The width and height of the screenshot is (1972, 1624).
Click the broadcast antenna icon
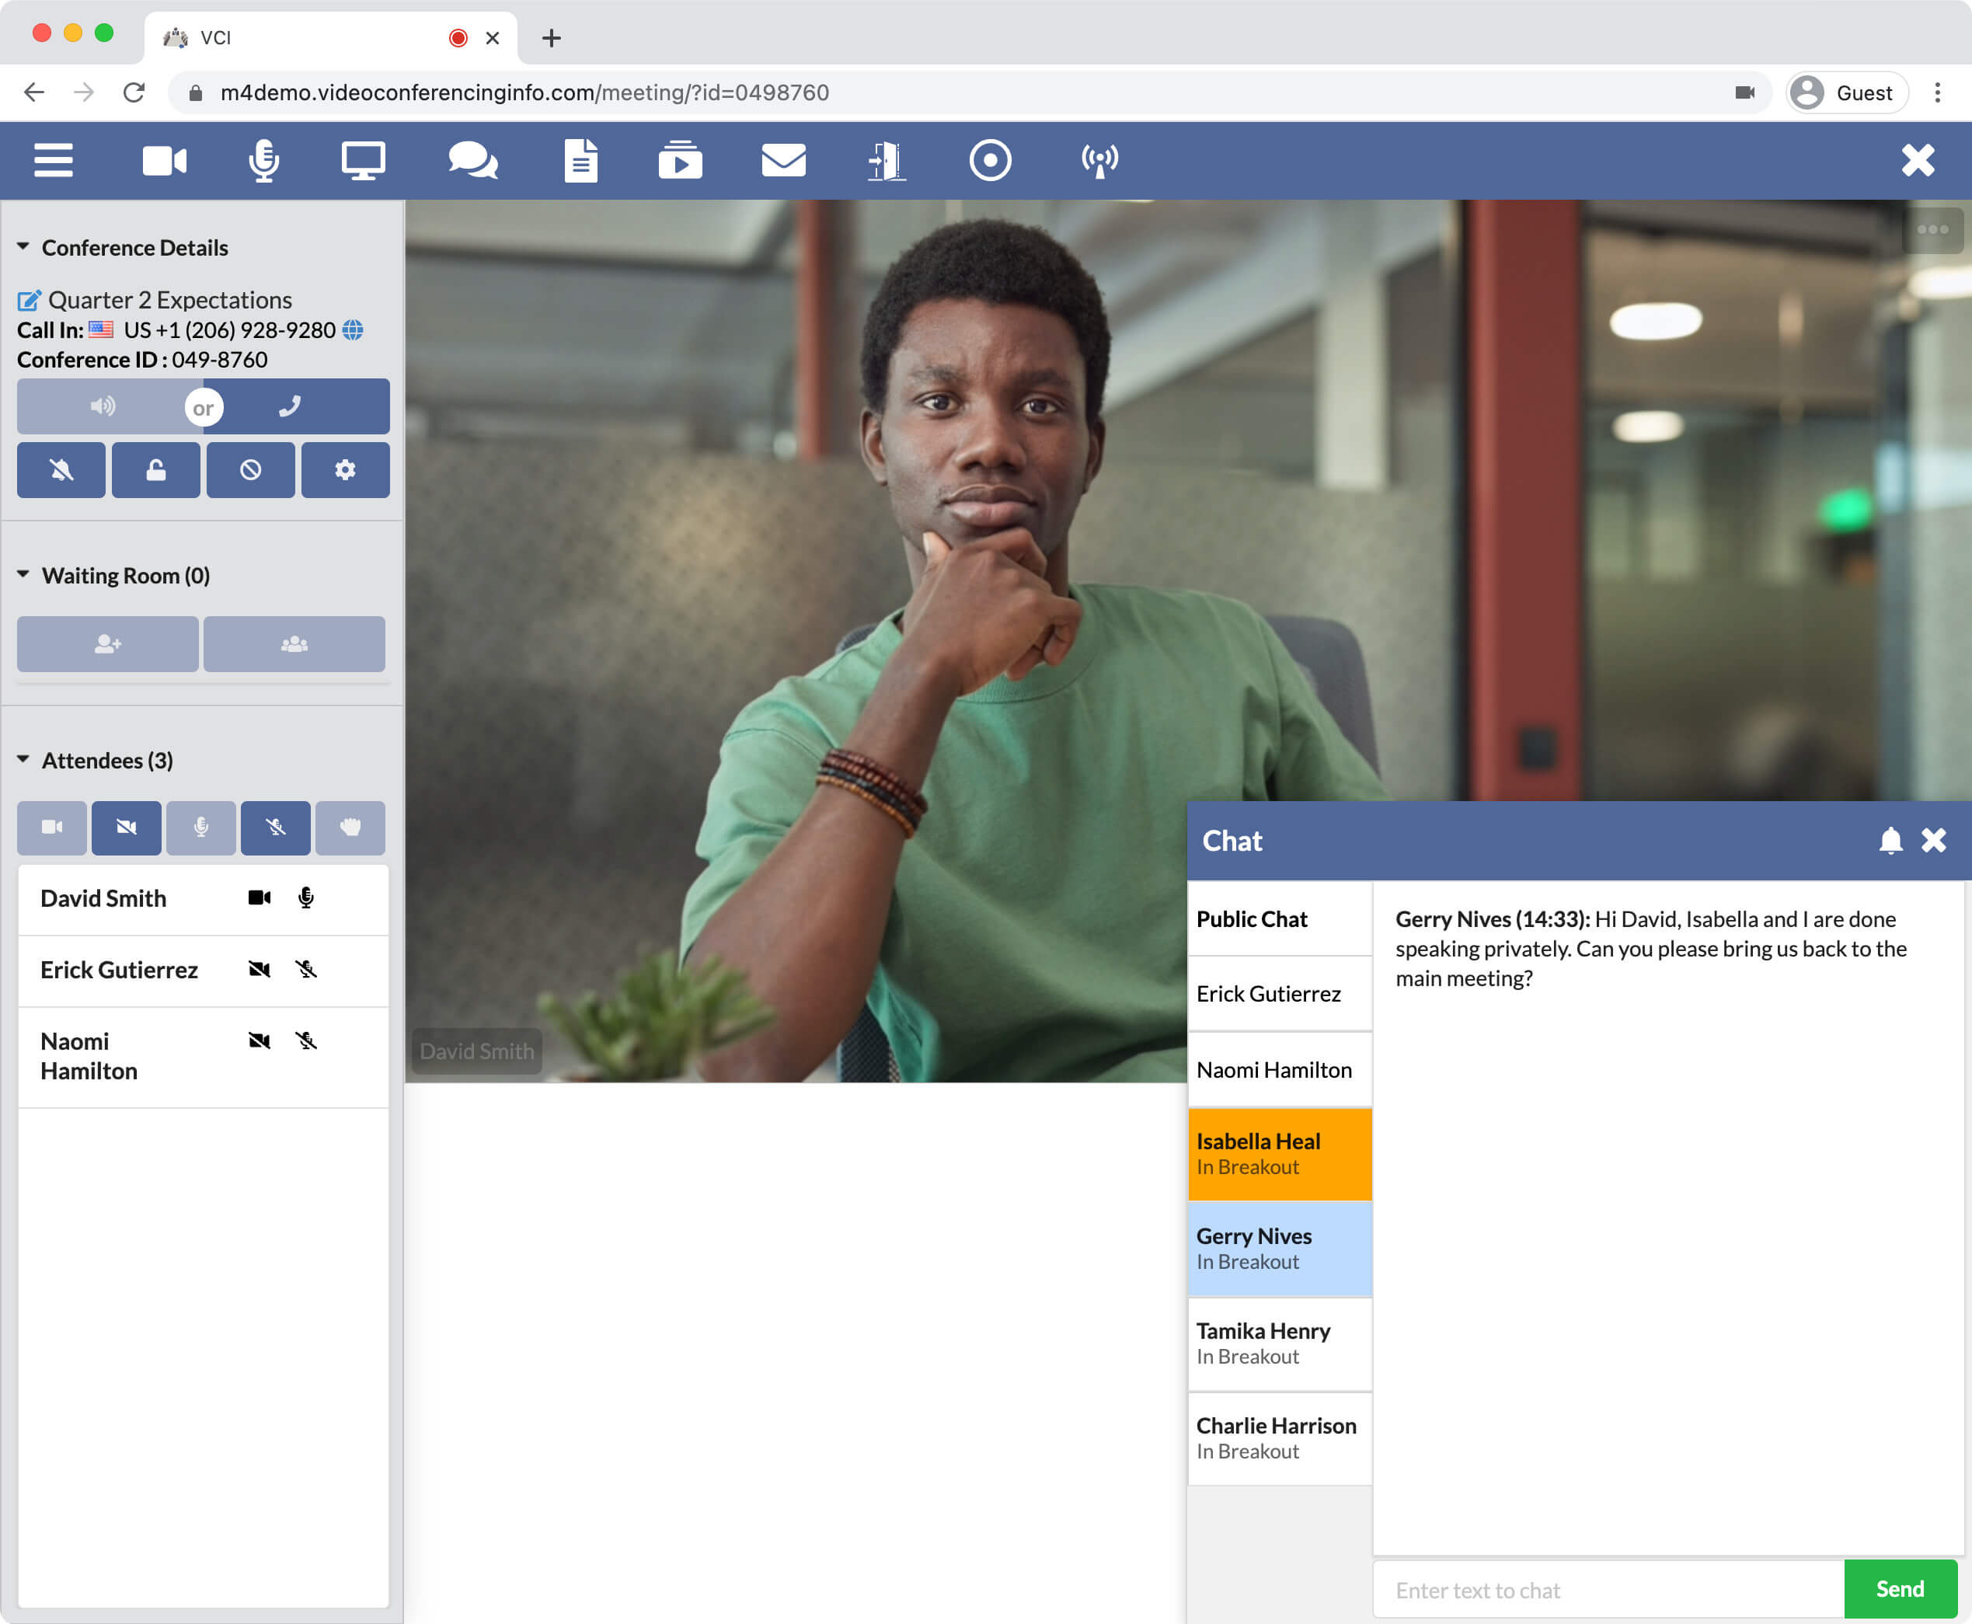pos(1099,160)
